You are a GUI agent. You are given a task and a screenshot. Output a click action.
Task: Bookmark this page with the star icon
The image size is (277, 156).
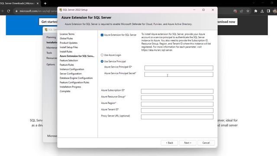click(248, 11)
